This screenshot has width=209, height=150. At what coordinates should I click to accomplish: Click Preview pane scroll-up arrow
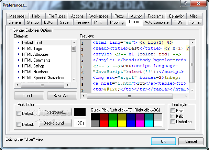coord(192,43)
